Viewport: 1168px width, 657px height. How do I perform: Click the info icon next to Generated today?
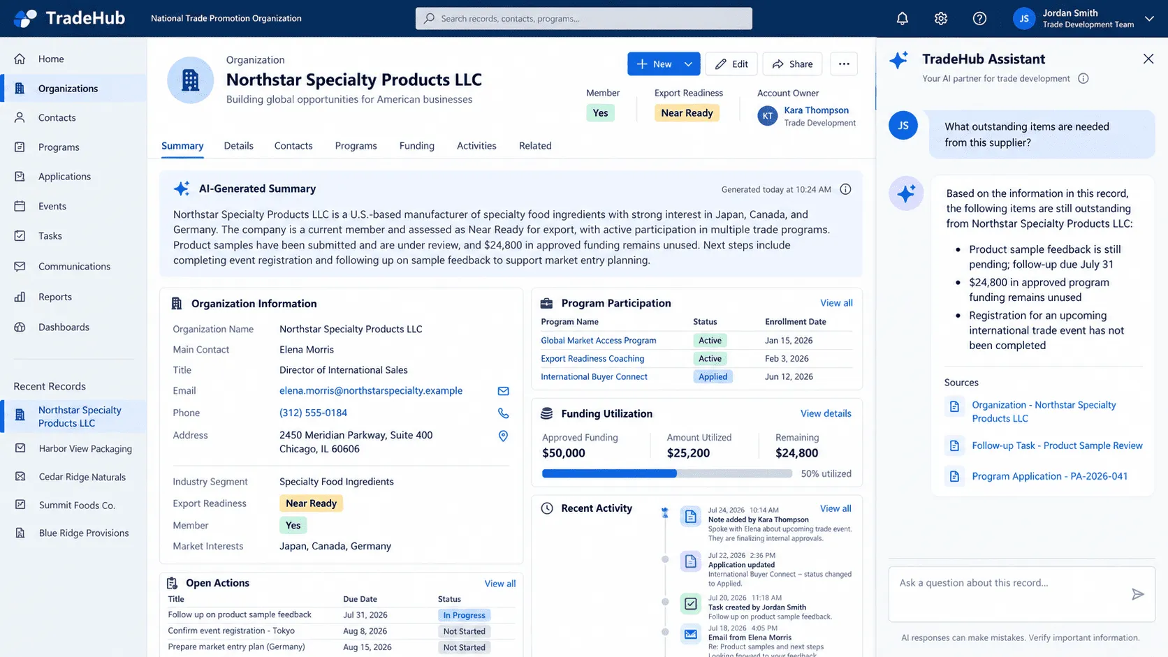[x=845, y=189]
